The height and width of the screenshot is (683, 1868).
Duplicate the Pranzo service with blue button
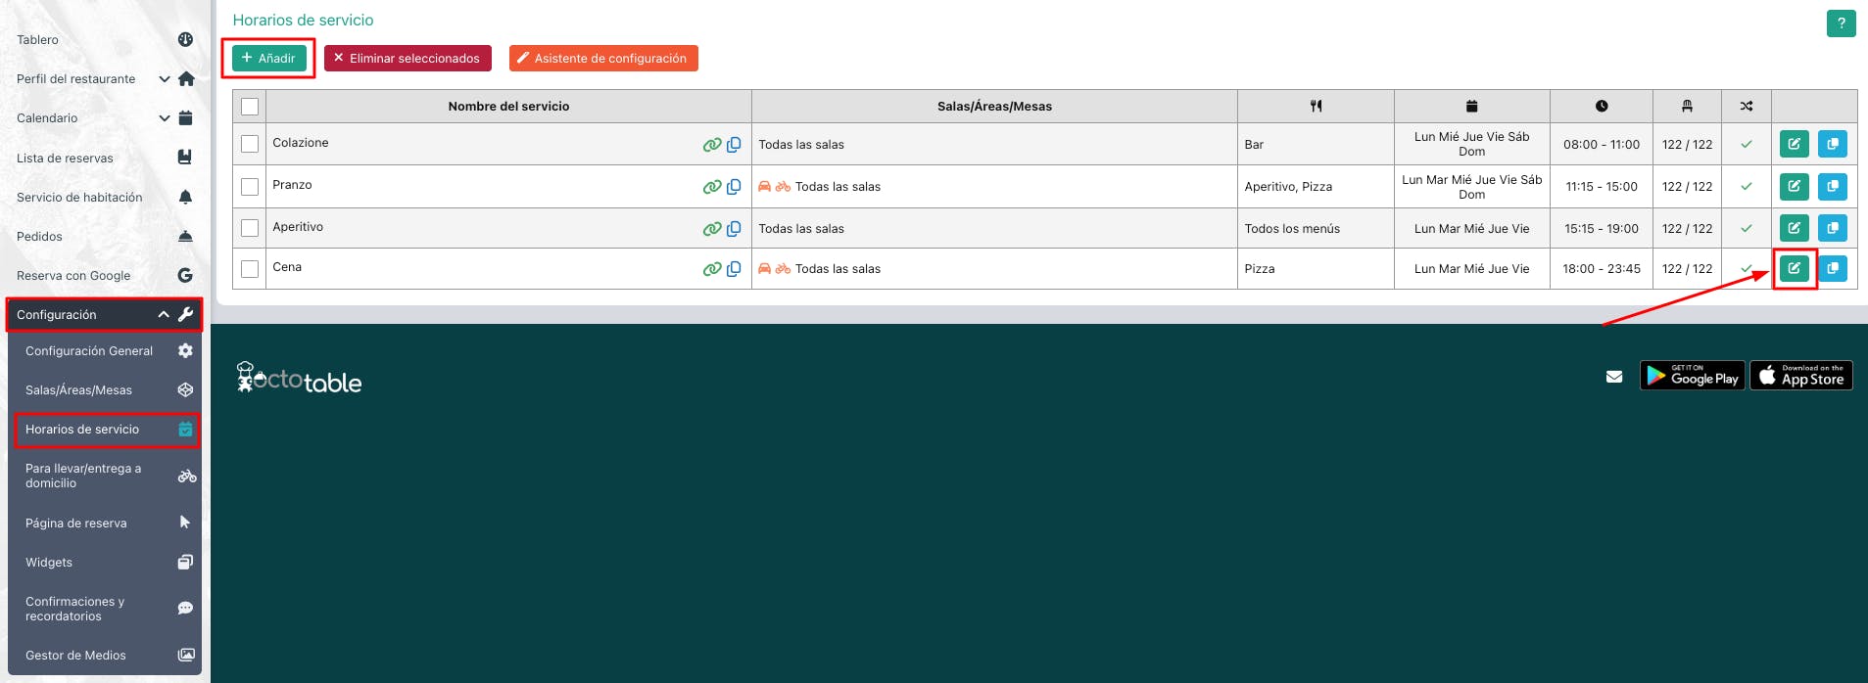pyautogui.click(x=1832, y=186)
